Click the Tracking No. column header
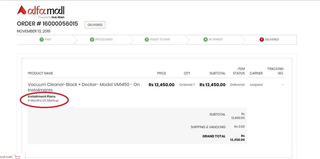The height and width of the screenshot is (159, 320). click(x=275, y=71)
